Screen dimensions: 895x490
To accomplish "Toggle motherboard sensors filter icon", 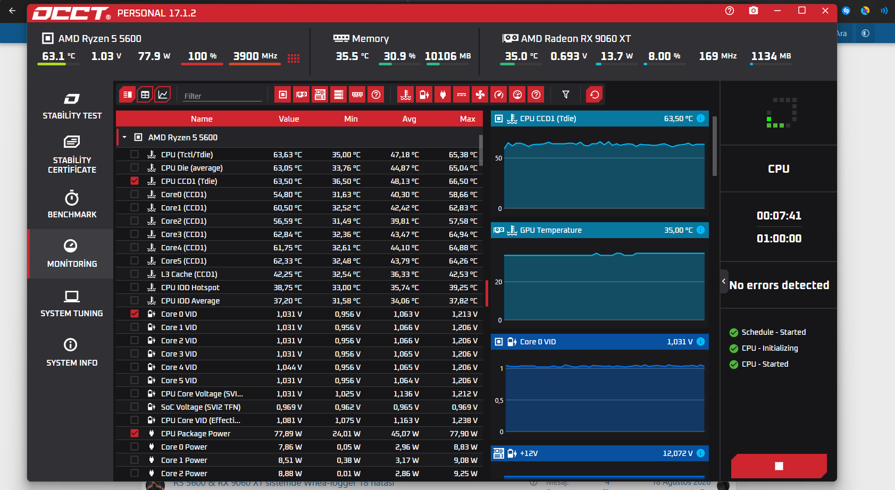I will [x=320, y=95].
